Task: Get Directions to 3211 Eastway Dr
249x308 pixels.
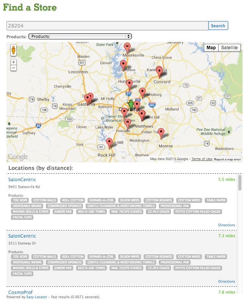Action: (x=227, y=281)
